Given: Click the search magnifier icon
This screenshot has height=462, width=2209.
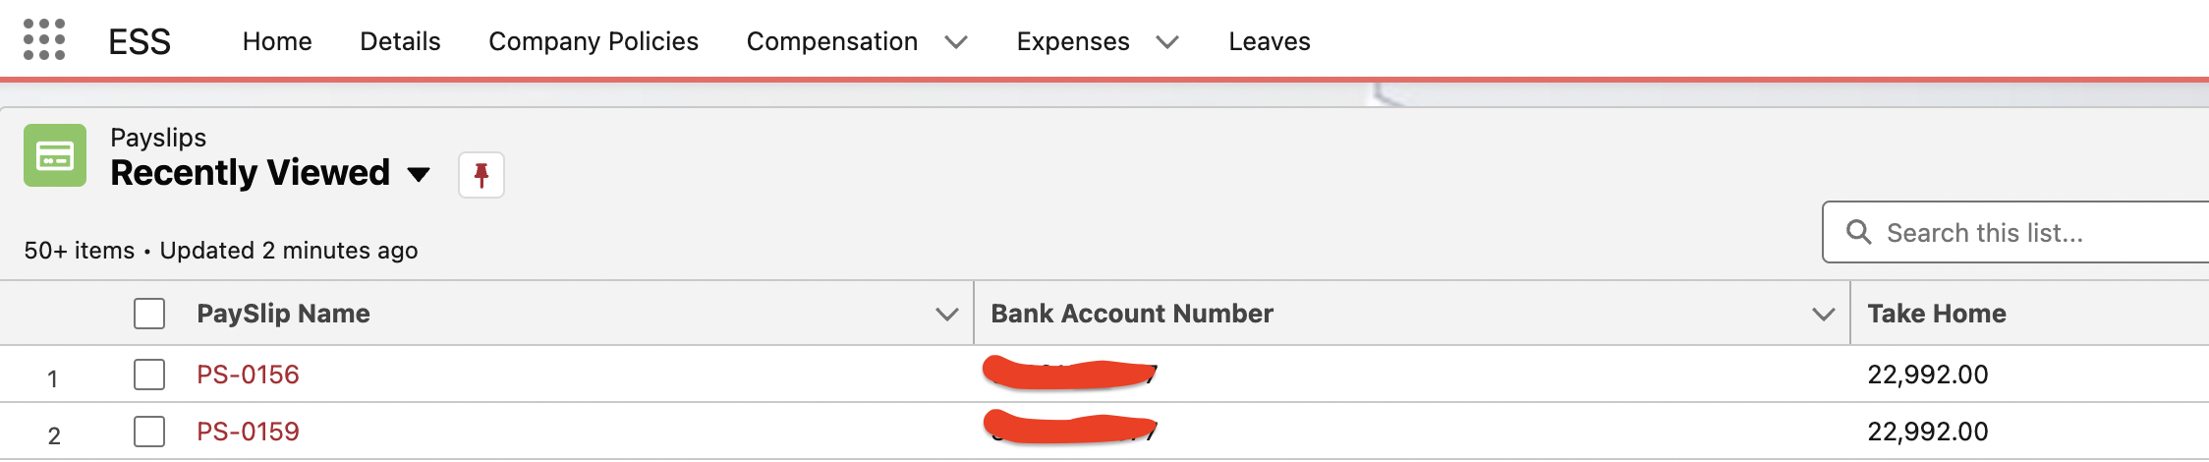Looking at the screenshot, I should pos(1858,232).
